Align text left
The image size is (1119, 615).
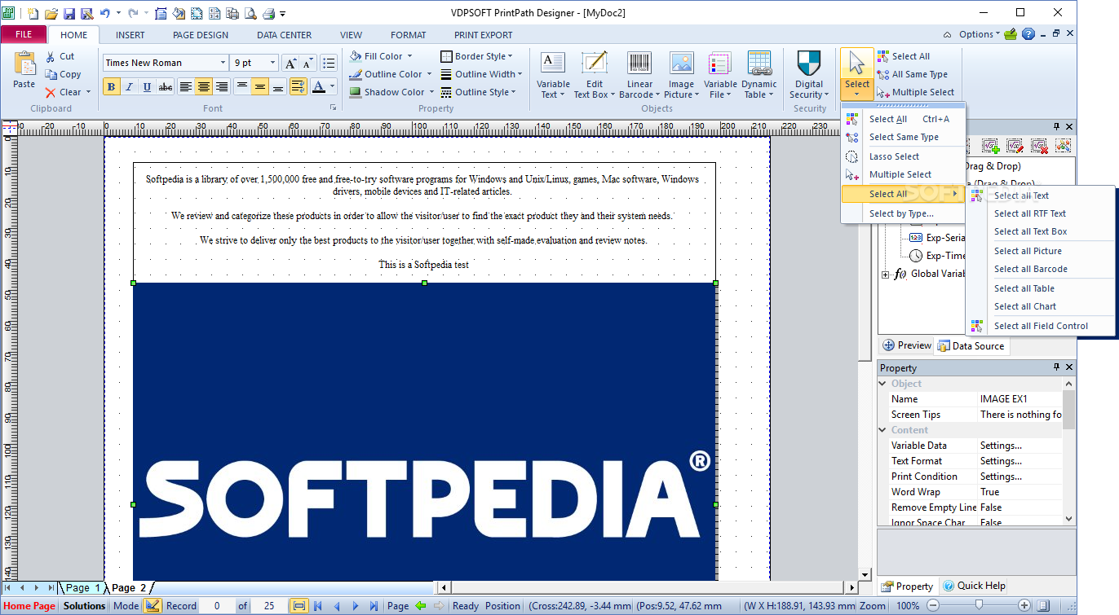tap(186, 87)
